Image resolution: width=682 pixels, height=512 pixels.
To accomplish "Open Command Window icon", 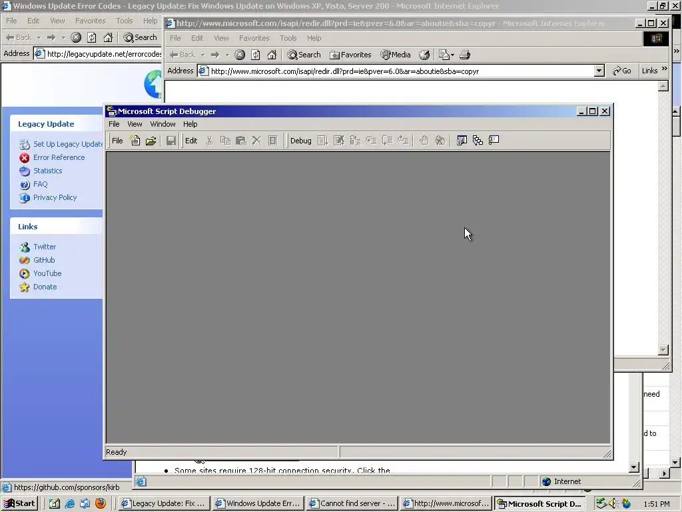I will pos(494,140).
